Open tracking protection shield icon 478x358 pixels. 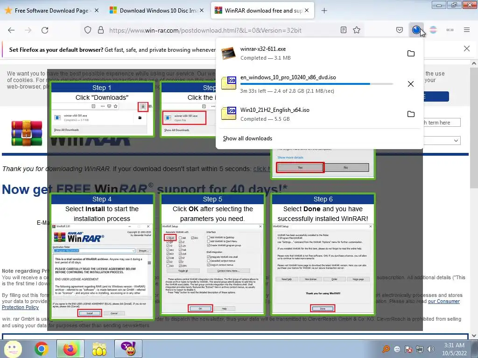pyautogui.click(x=88, y=30)
